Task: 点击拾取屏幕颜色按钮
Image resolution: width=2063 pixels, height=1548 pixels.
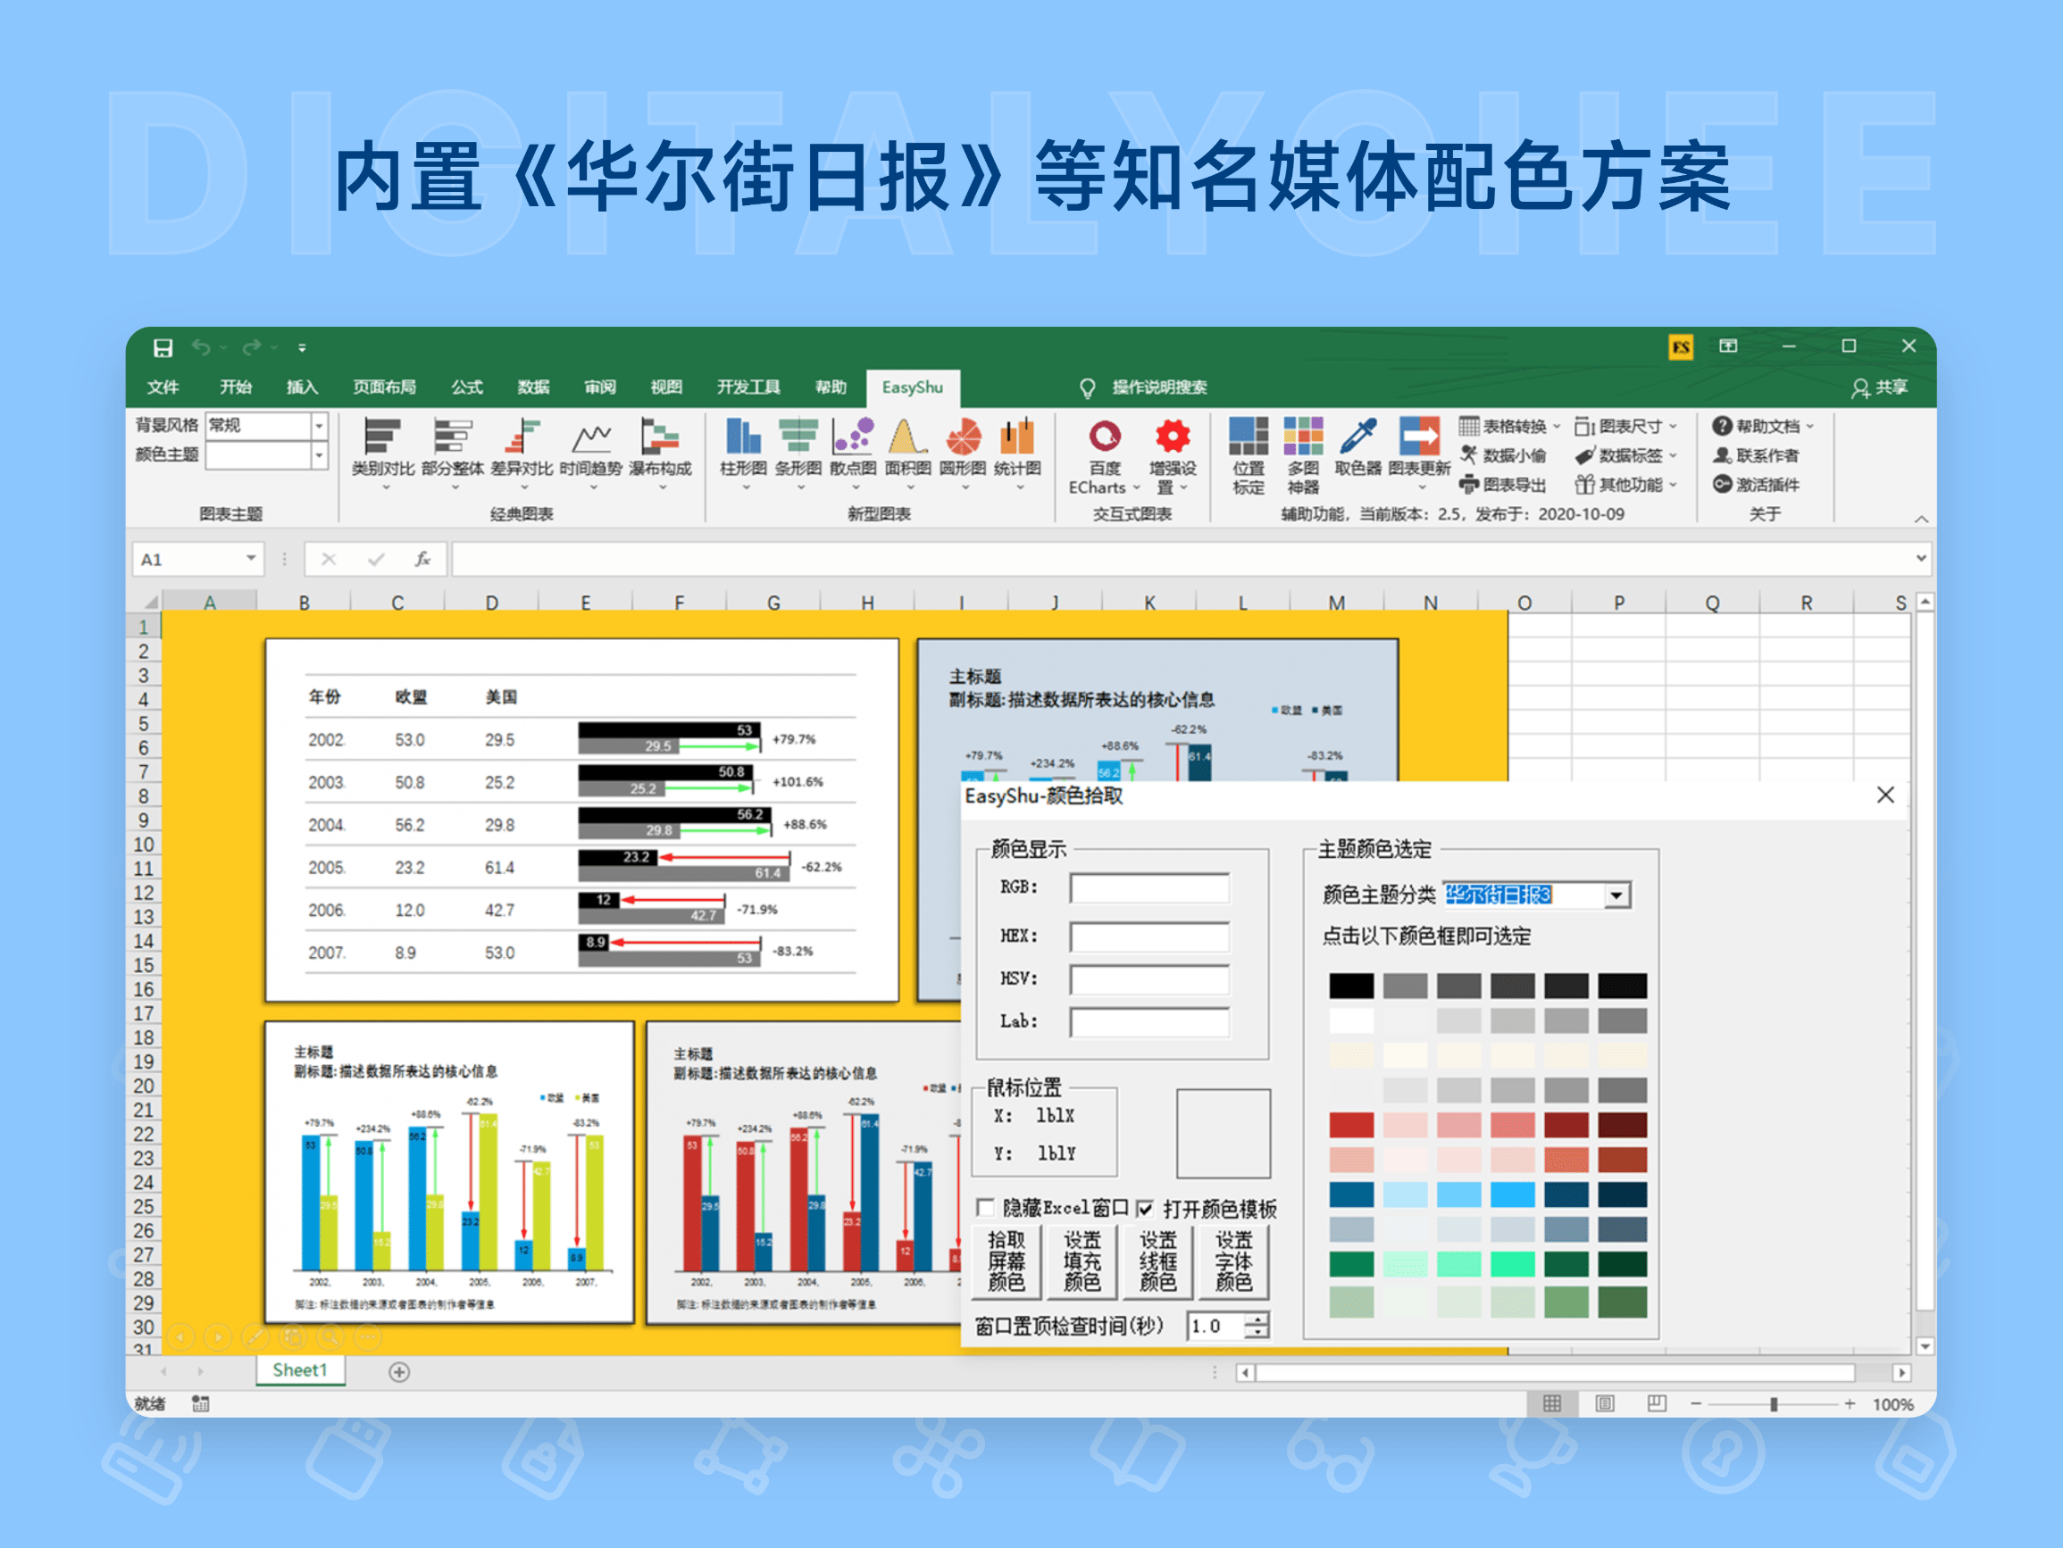Action: [1006, 1261]
